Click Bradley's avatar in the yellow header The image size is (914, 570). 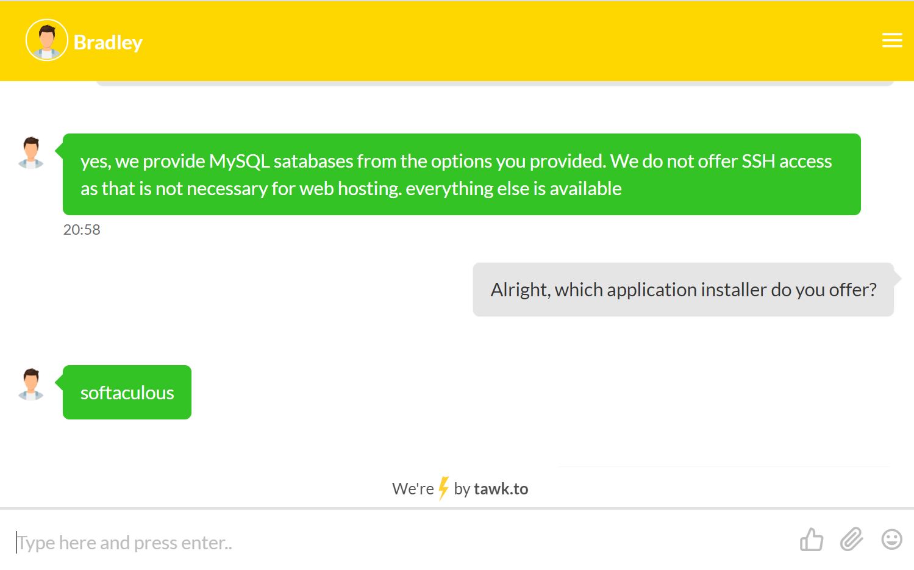tap(46, 40)
